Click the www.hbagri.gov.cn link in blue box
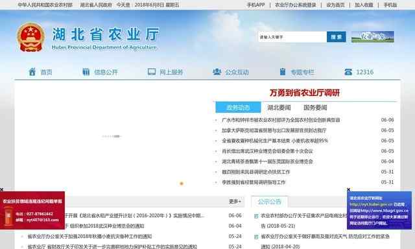 pyautogui.click(x=385, y=211)
